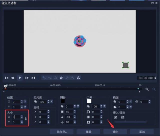Adjust the border size spinner arrows
Image resolution: width=160 pixels, height=136 pixels.
(101, 112)
